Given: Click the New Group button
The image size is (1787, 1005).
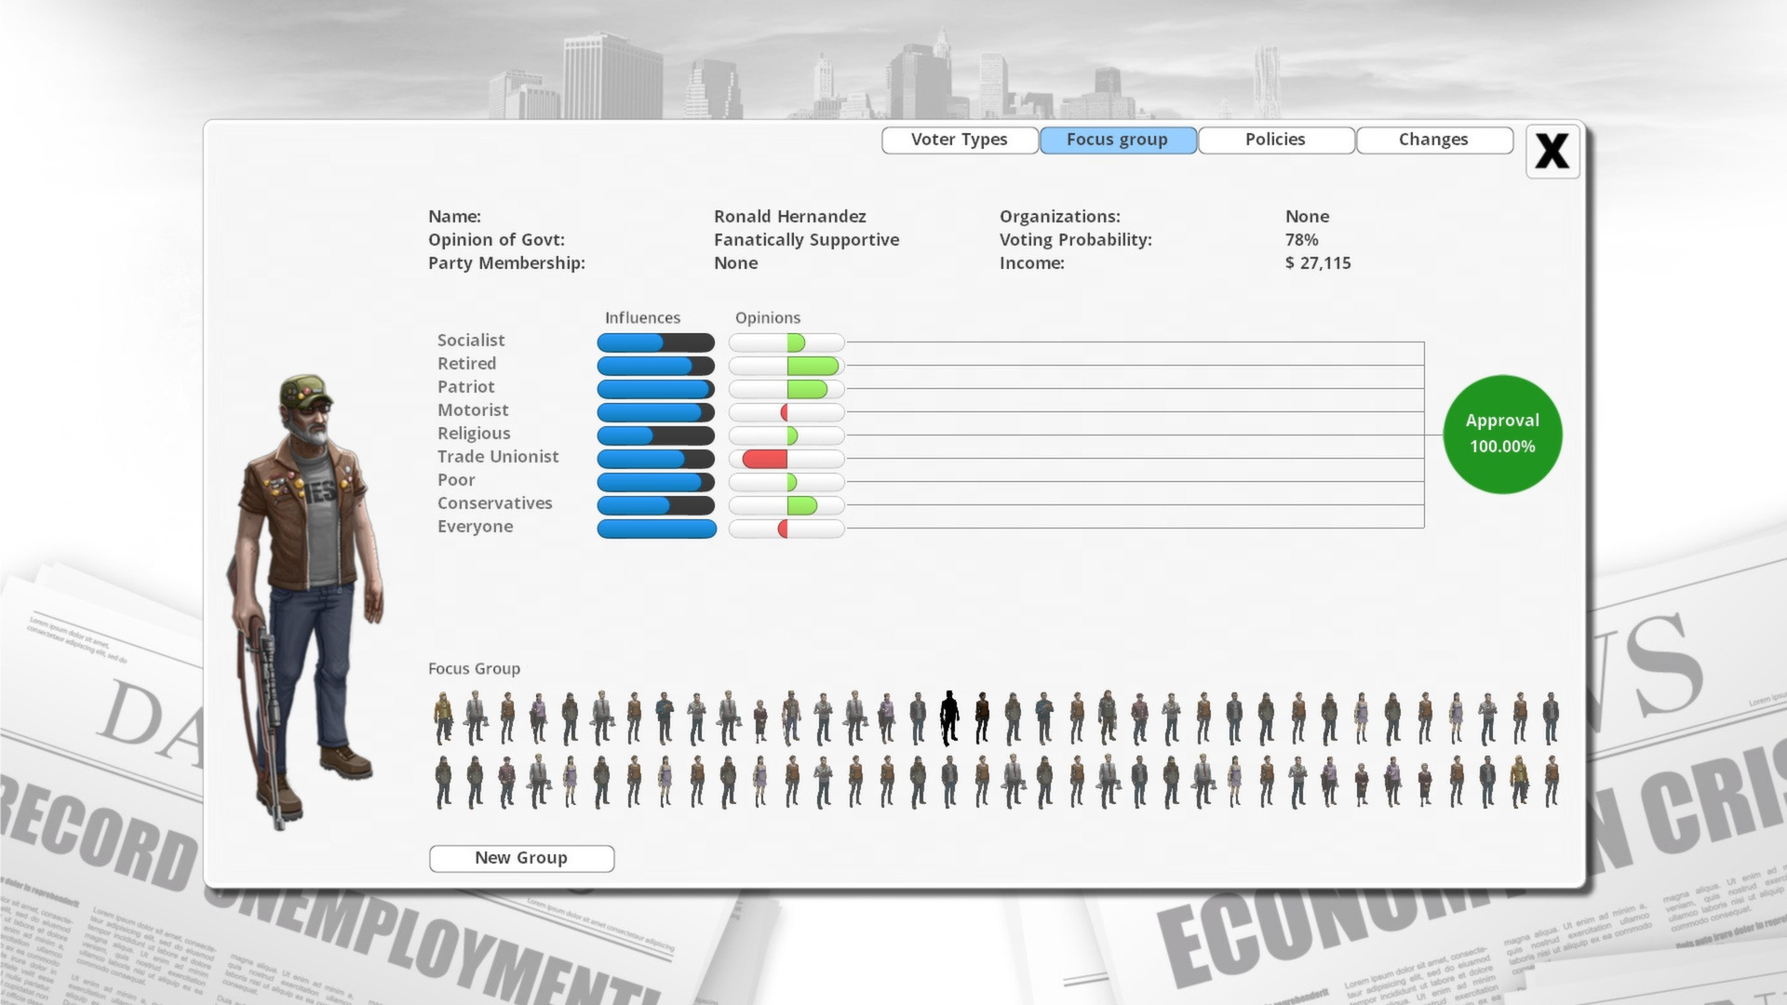Looking at the screenshot, I should (520, 856).
